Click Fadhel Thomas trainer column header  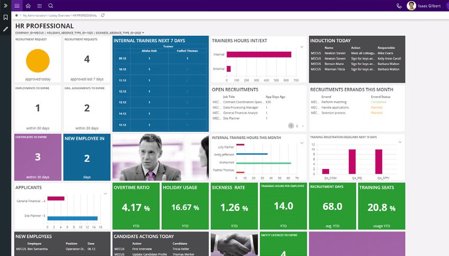(x=188, y=51)
